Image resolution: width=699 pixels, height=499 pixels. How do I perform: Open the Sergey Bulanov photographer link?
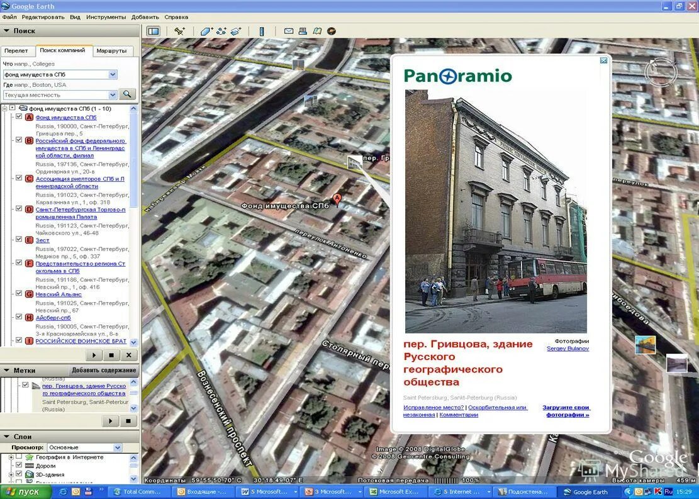[568, 348]
